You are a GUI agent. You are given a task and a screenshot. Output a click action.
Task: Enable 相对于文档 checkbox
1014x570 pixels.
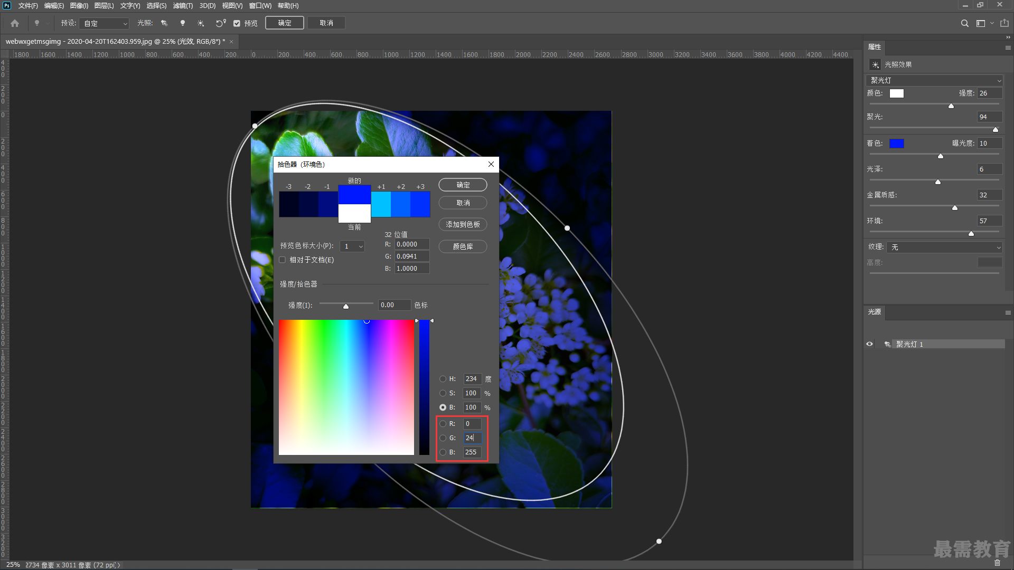(282, 260)
